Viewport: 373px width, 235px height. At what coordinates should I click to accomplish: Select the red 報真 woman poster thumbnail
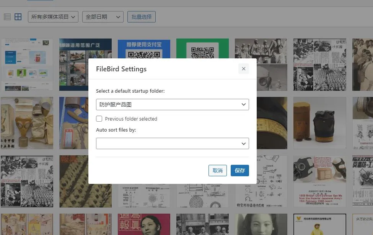[144, 224]
